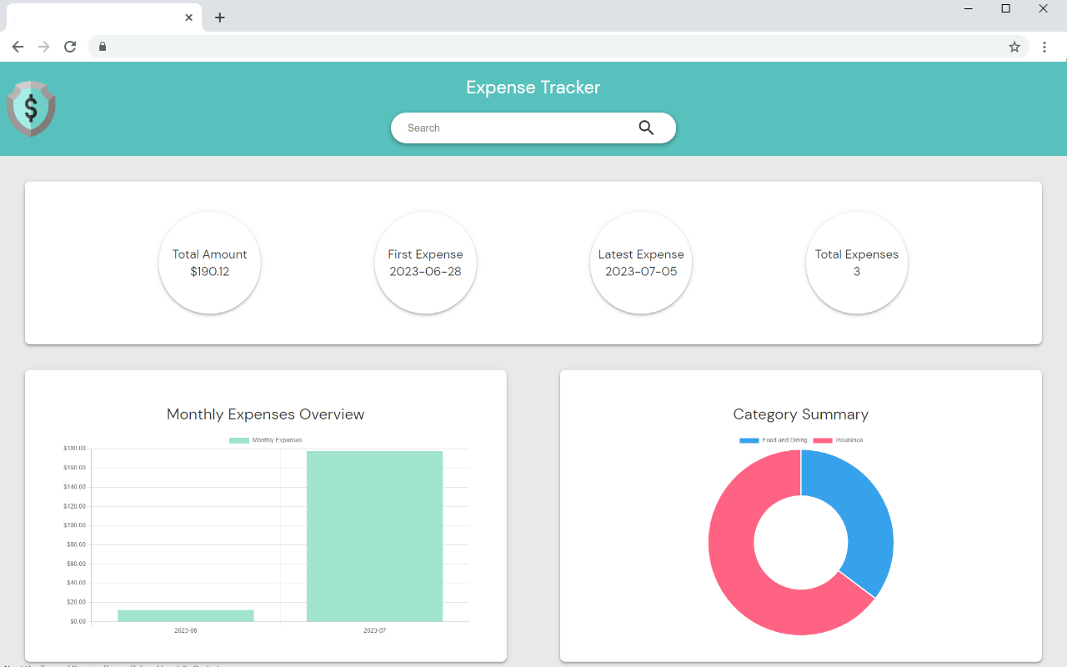Toggle the Monthly Expenses legend item
The width and height of the screenshot is (1067, 667).
pyautogui.click(x=265, y=439)
